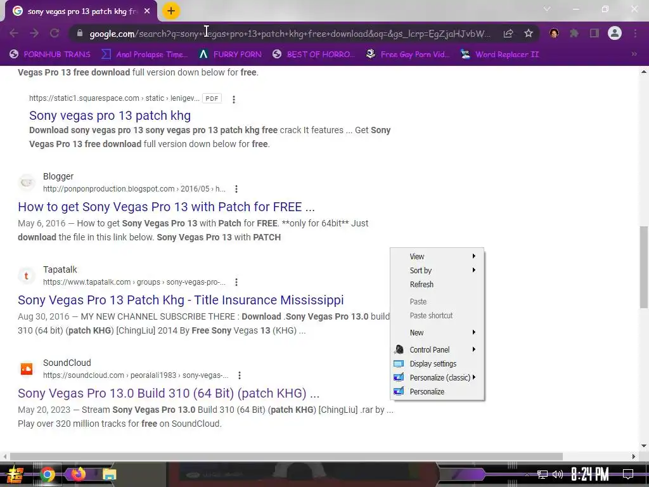Open a new tab with the plus button
The width and height of the screenshot is (649, 487).
coord(171,11)
